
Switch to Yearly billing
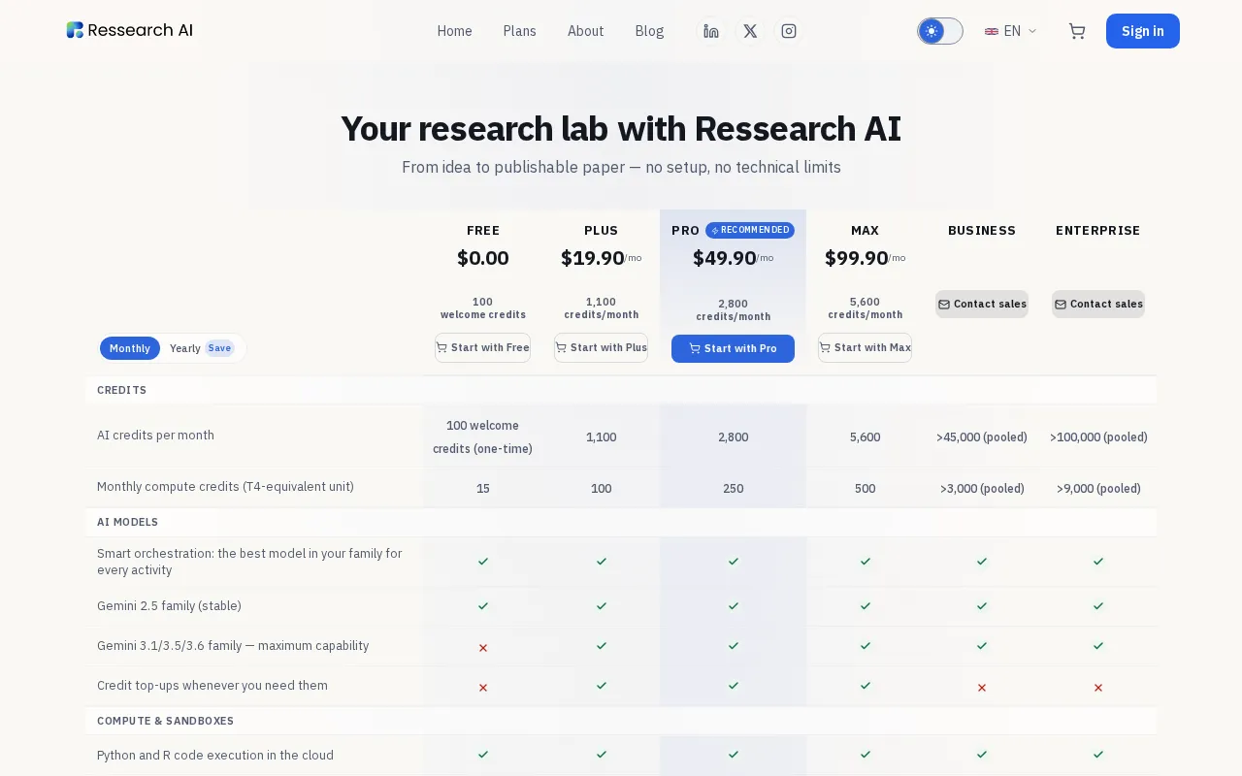[202, 348]
